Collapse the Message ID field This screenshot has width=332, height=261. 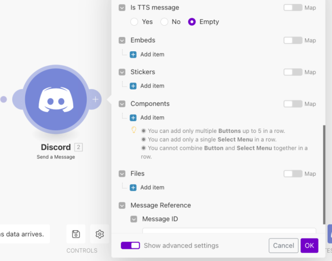pyautogui.click(x=134, y=219)
